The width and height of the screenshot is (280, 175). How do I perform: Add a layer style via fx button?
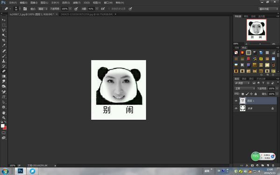tap(247, 166)
